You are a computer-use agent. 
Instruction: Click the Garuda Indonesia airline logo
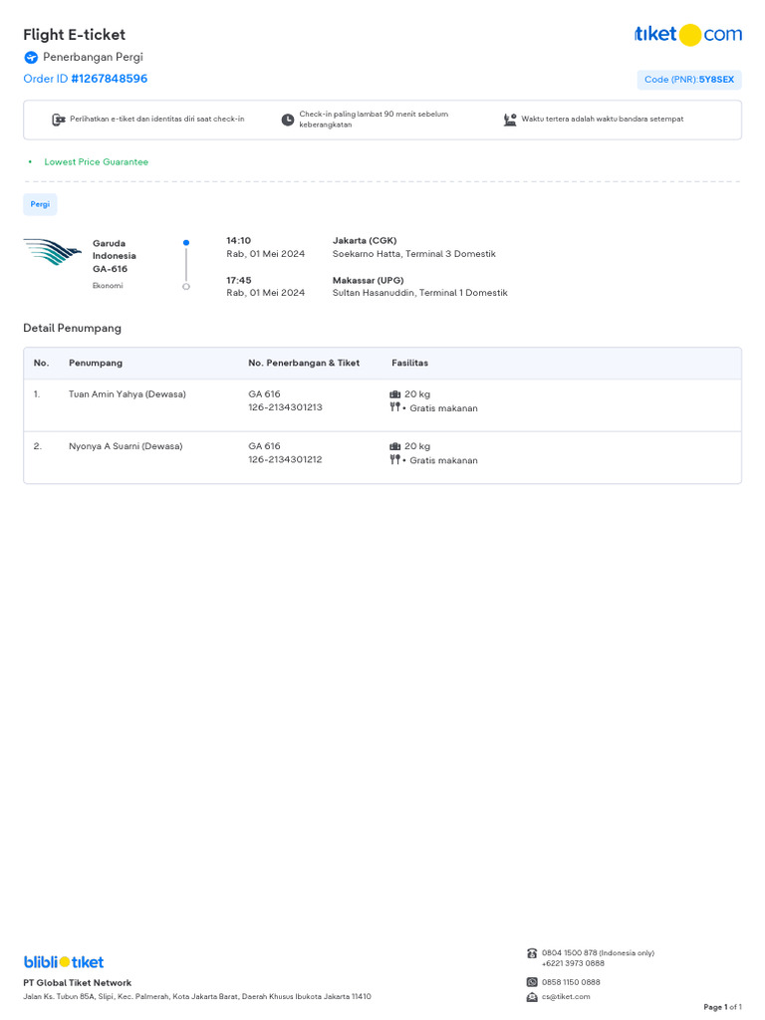coord(53,252)
